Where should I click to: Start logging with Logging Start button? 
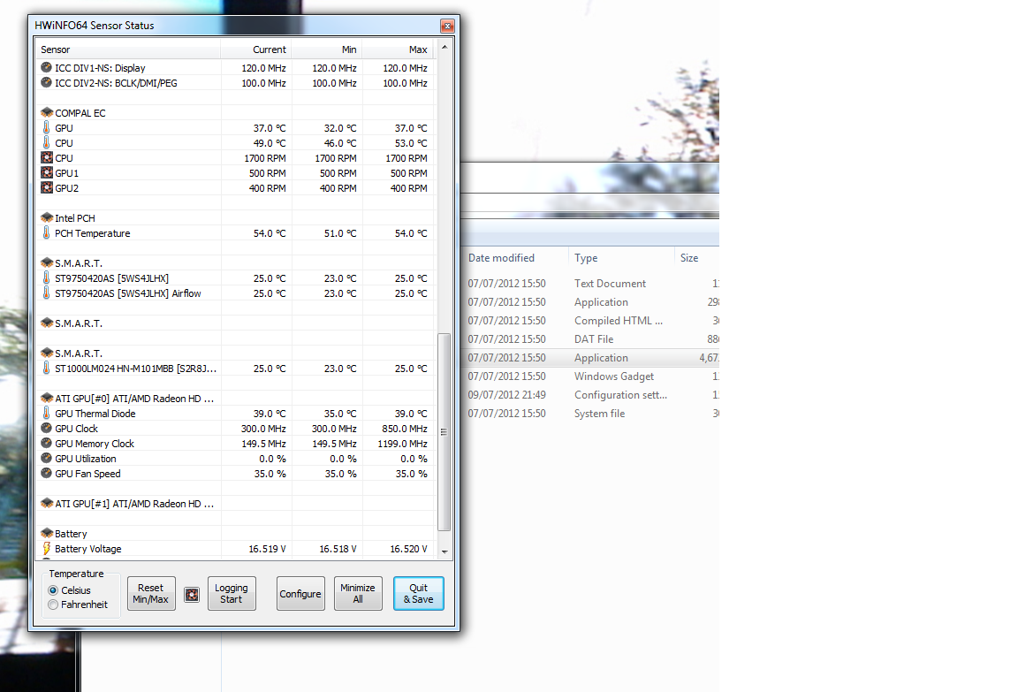[x=232, y=593]
